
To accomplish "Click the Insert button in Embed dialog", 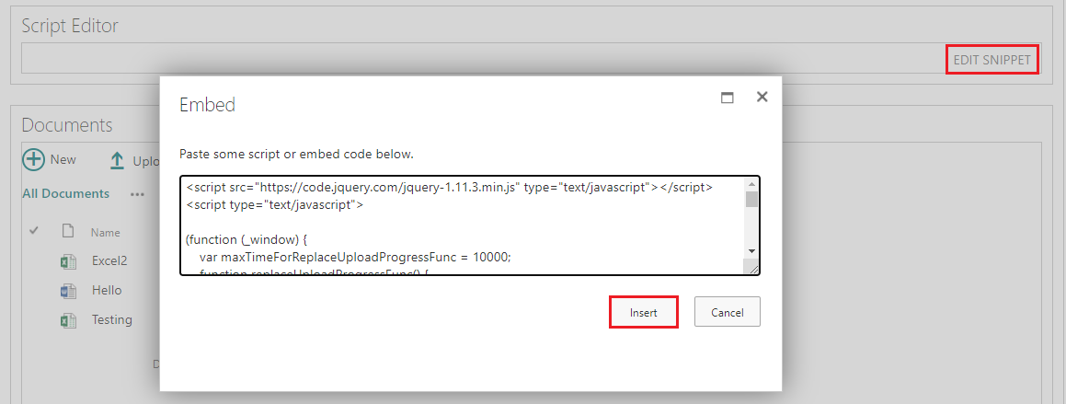I will [643, 312].
